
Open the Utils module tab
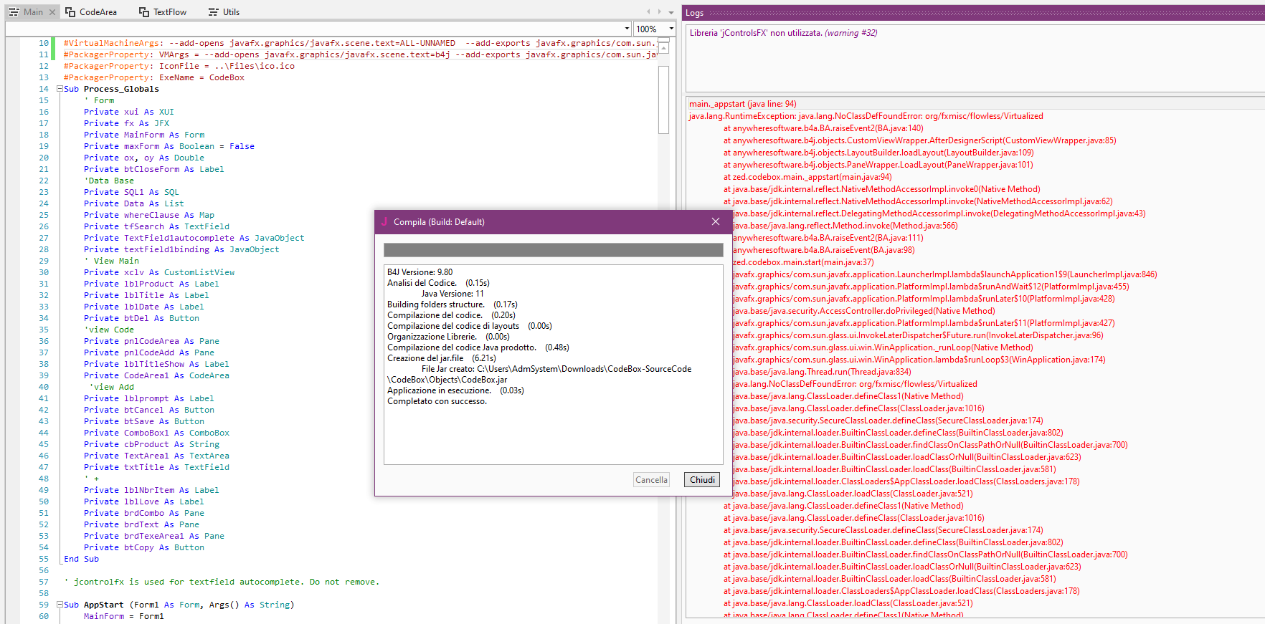coord(224,12)
